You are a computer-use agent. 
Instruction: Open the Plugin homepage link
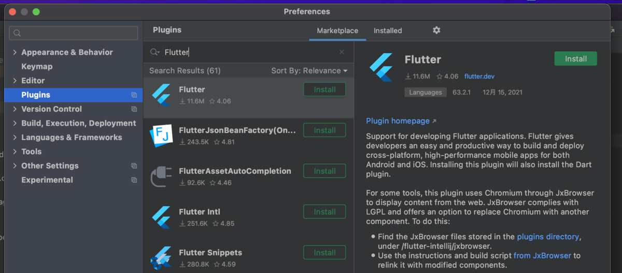click(x=398, y=121)
